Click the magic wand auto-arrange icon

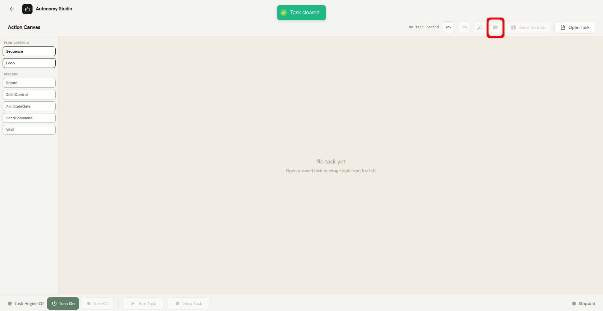[x=480, y=27]
